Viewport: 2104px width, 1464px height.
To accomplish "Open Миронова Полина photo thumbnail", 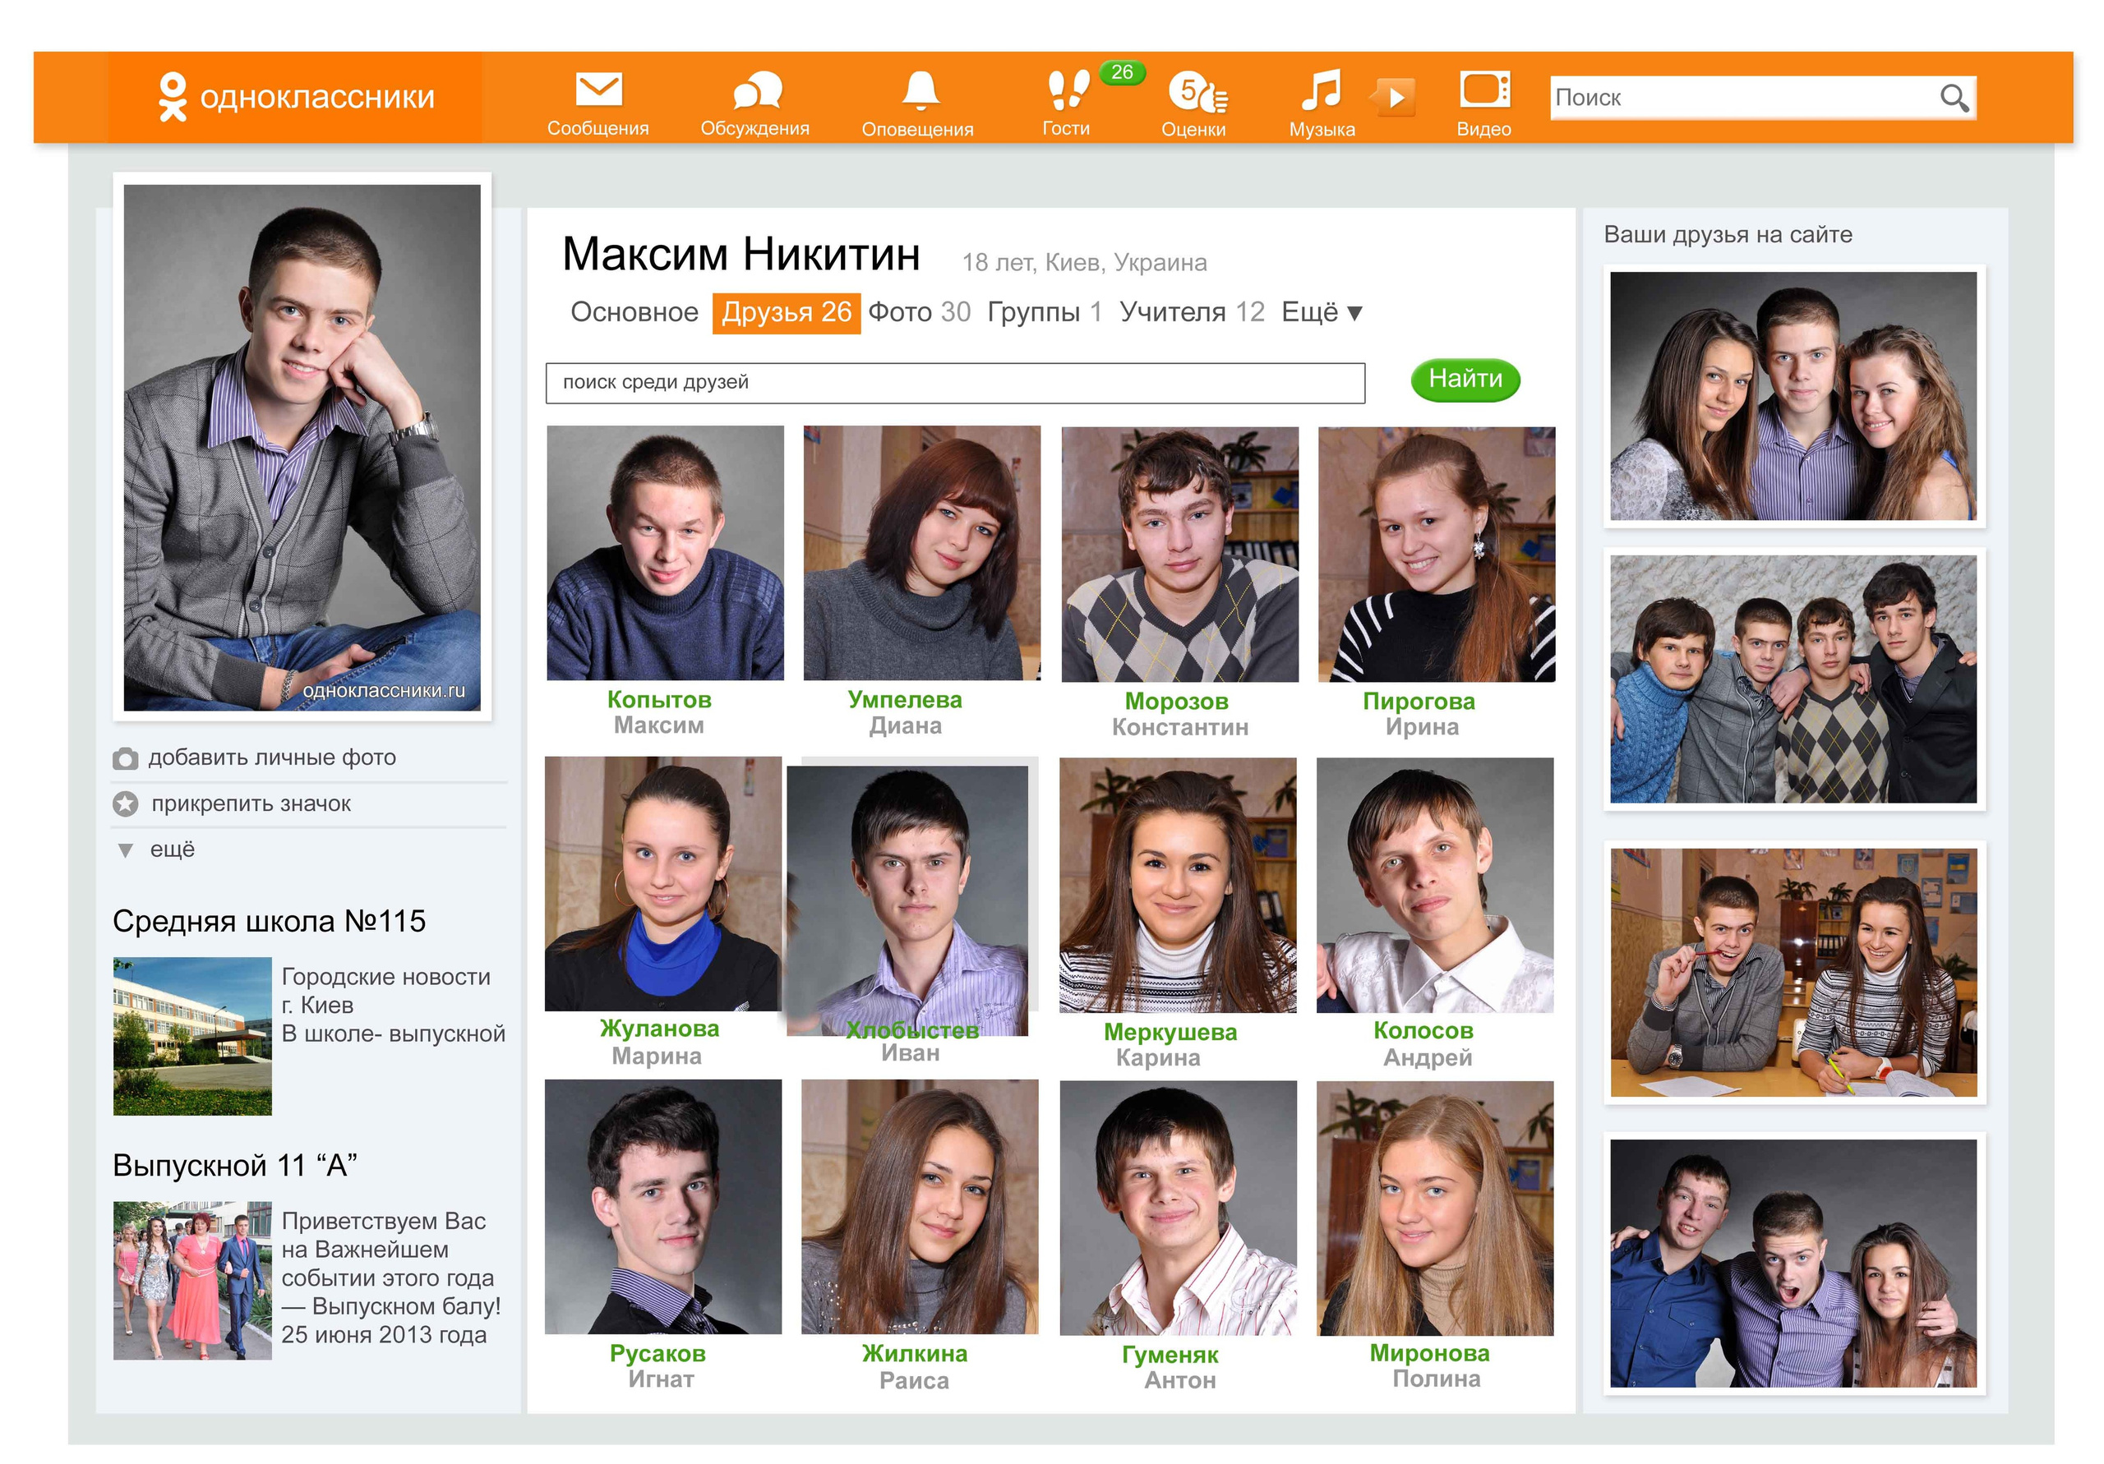I will 1434,1208.
